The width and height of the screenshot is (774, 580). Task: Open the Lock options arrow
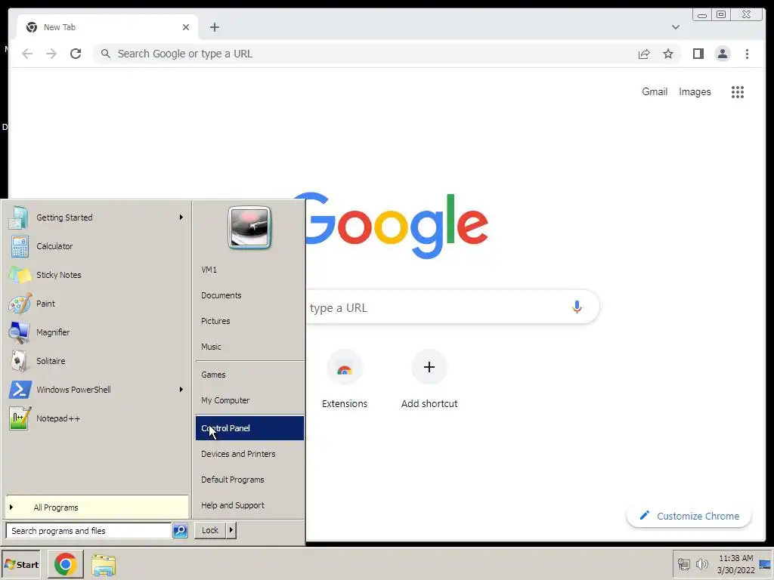coord(231,531)
